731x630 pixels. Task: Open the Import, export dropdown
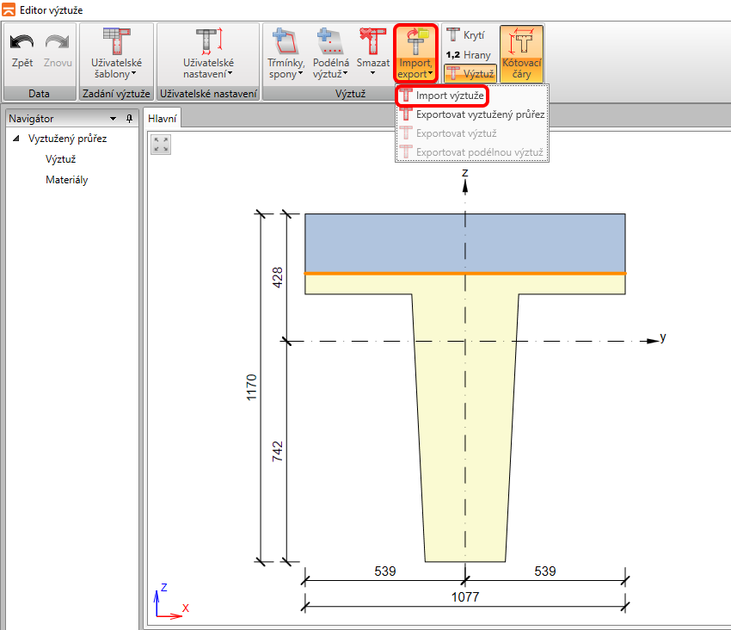coord(417,53)
